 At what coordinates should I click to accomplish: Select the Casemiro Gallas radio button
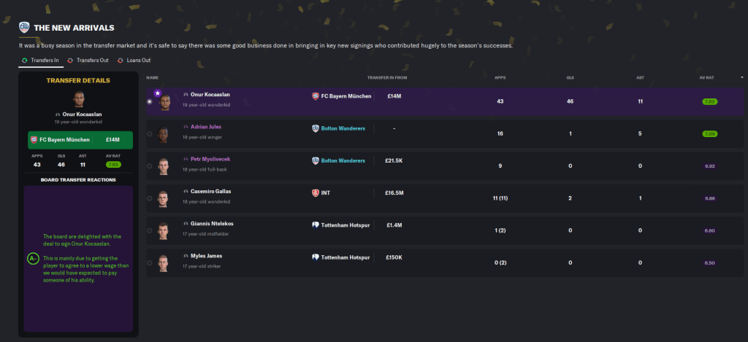[x=150, y=198]
